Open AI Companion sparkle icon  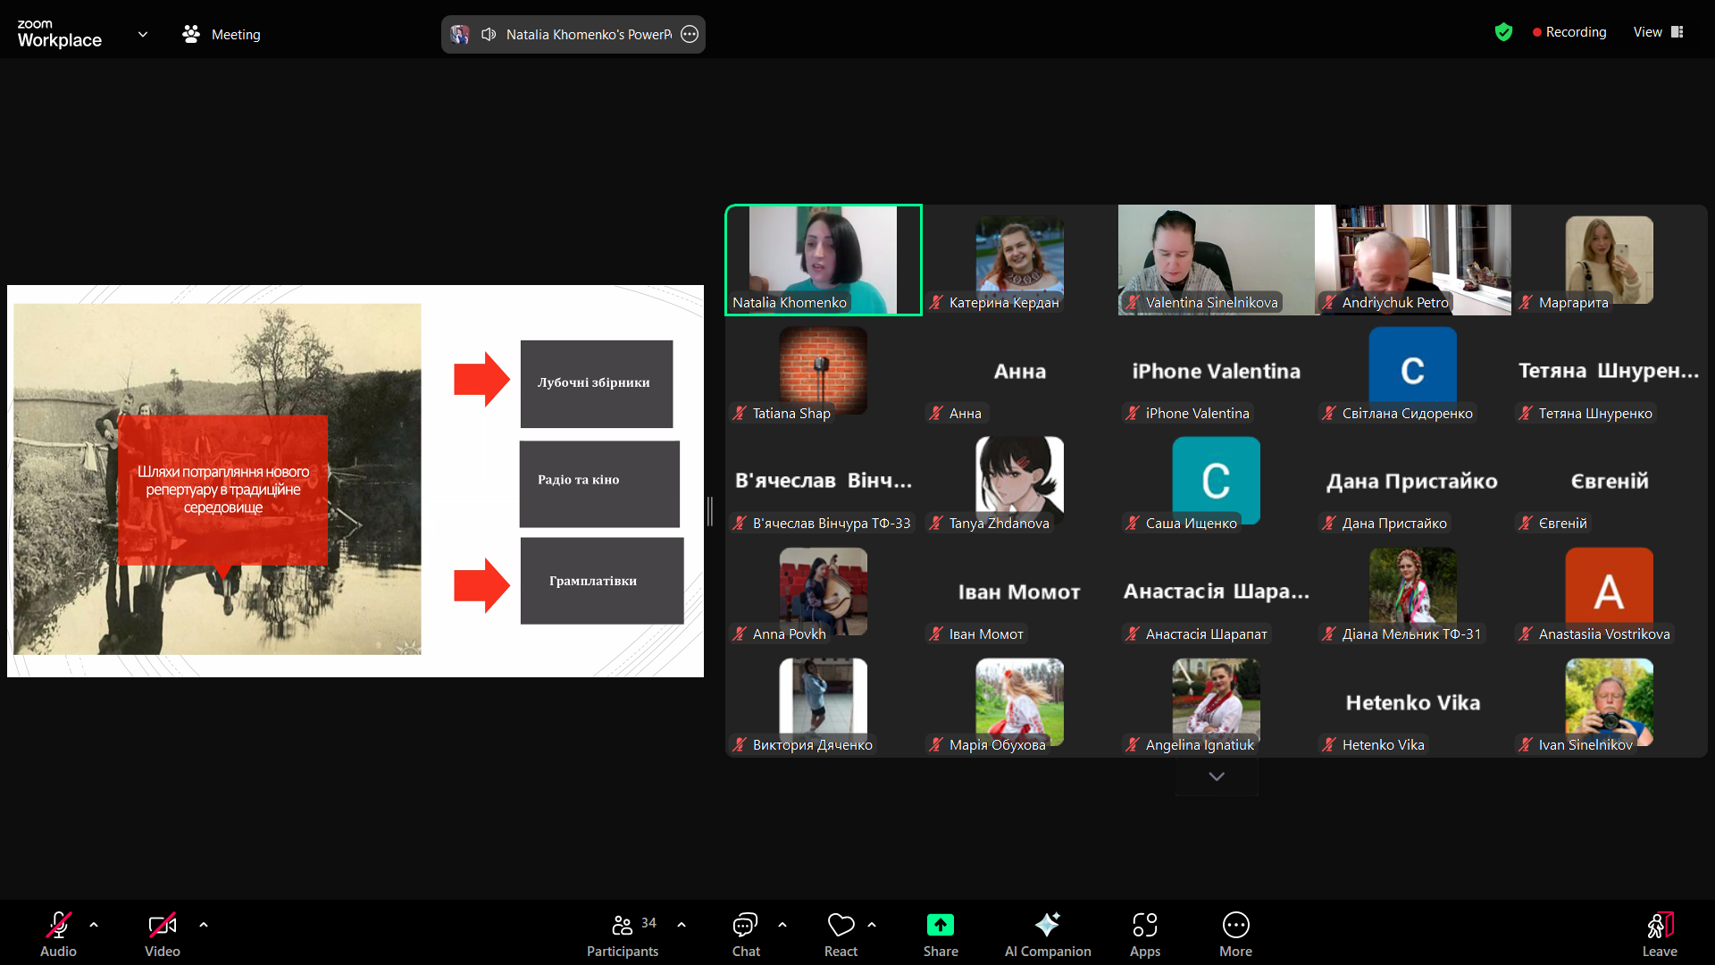tap(1047, 924)
